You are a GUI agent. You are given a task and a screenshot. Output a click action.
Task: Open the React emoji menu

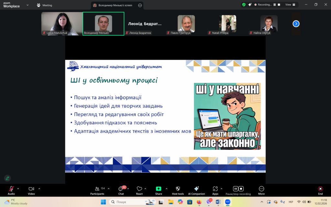139,191
